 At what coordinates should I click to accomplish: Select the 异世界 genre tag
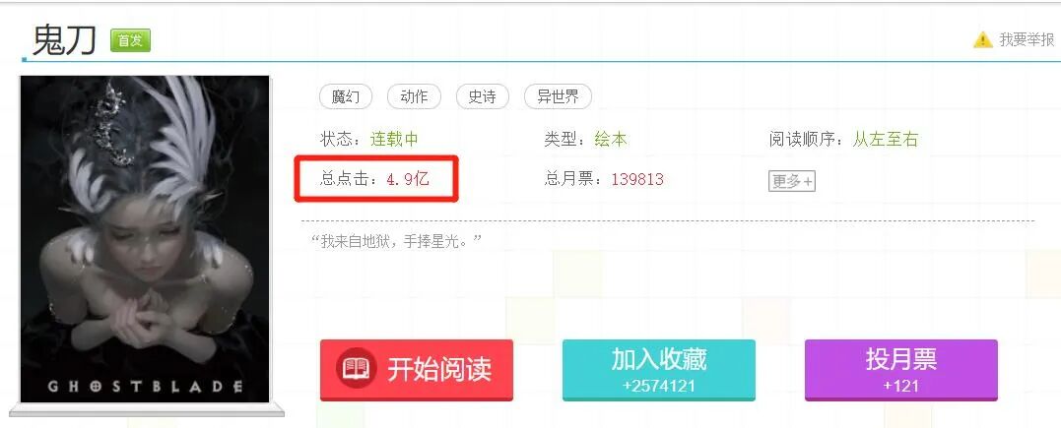pyautogui.click(x=558, y=96)
